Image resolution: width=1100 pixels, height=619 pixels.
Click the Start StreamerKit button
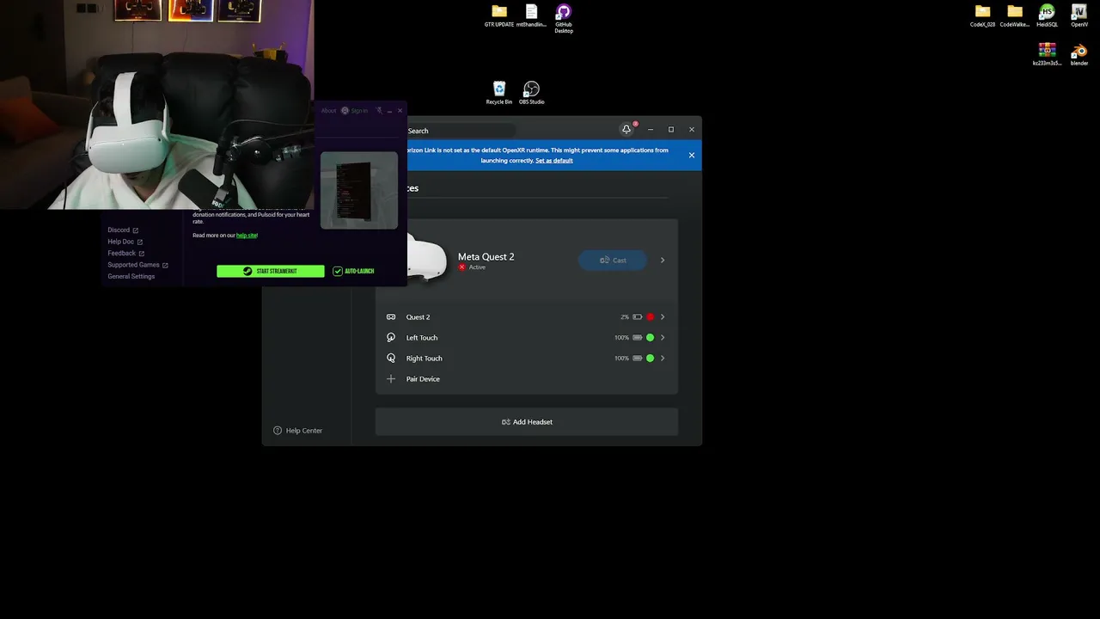(x=271, y=272)
